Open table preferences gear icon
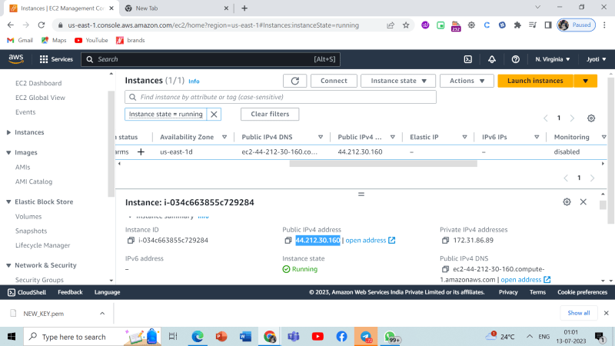This screenshot has width=615, height=346. [x=591, y=118]
